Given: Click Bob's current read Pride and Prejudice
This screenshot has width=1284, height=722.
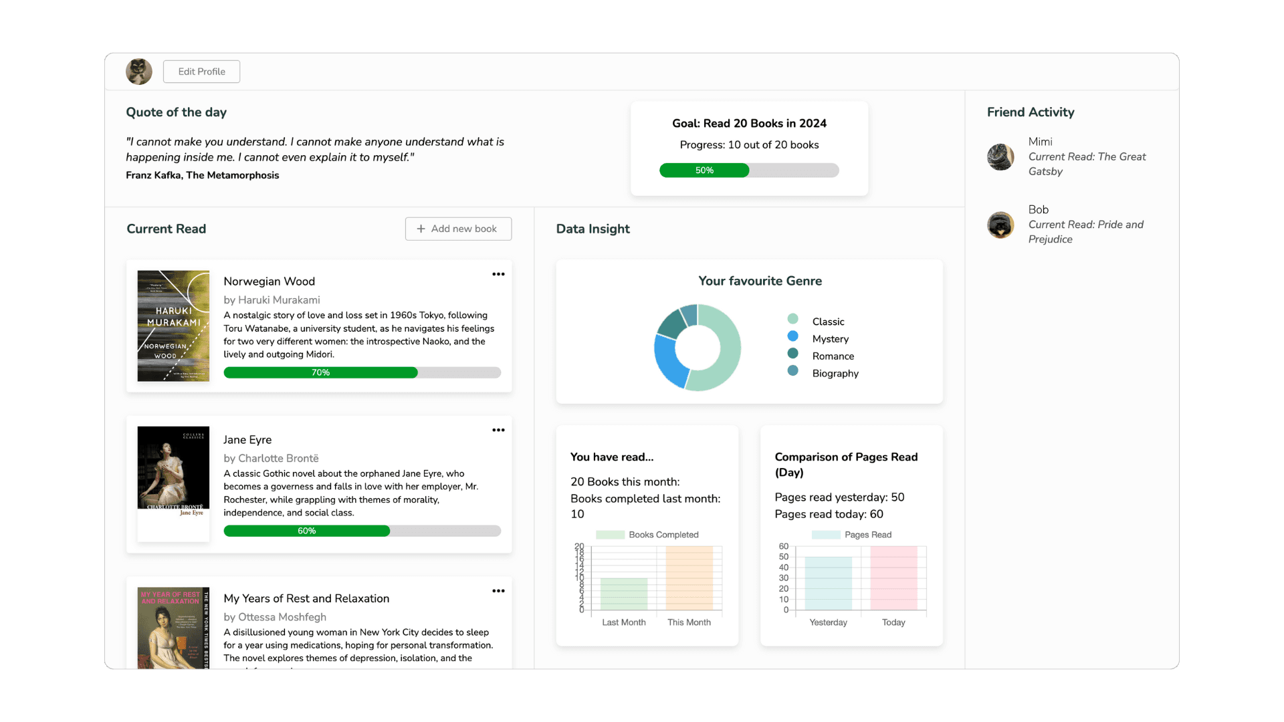Looking at the screenshot, I should click(1086, 232).
